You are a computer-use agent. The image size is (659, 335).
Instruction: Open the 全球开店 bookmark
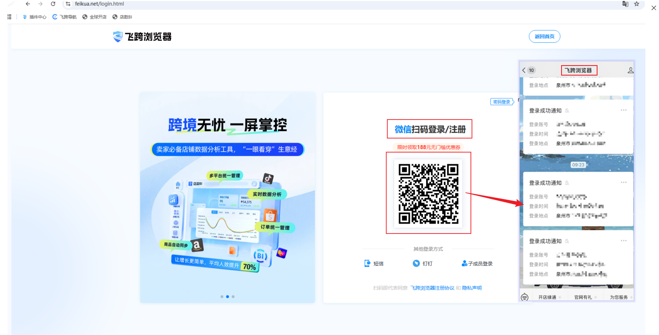point(95,17)
